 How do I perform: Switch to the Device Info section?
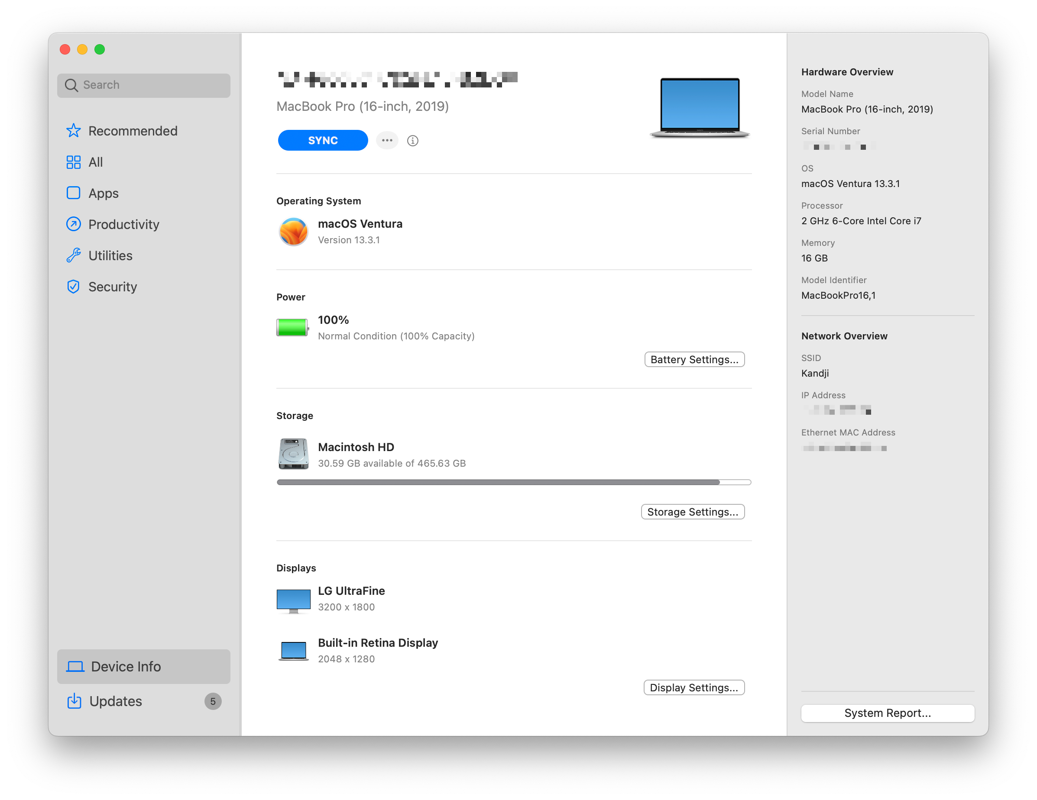(143, 666)
